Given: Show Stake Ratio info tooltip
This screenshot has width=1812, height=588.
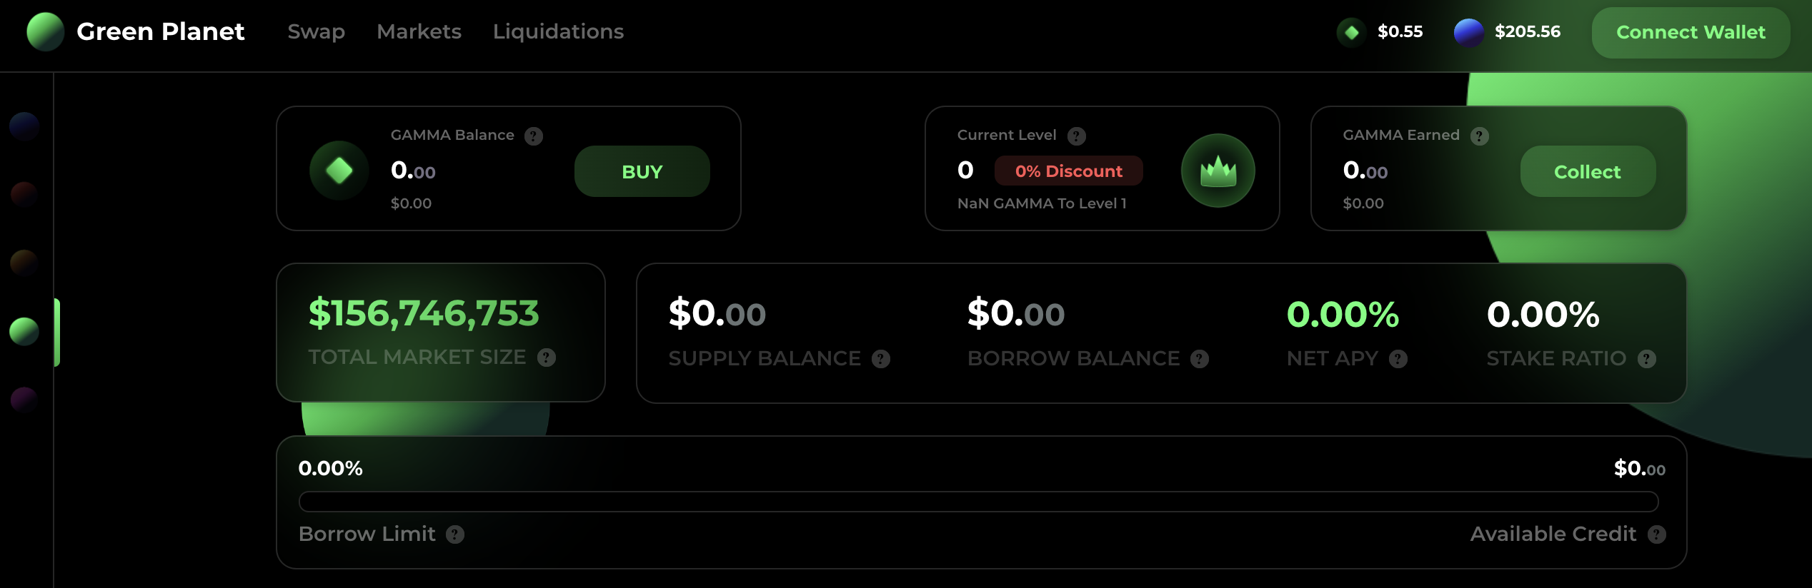Looking at the screenshot, I should point(1647,359).
